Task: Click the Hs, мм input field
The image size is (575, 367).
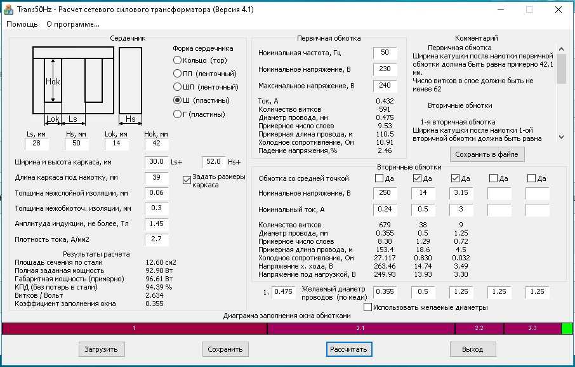Action: [x=76, y=143]
